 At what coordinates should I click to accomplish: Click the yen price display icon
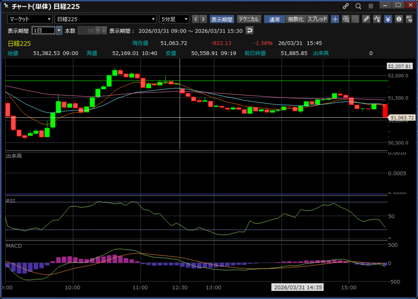point(388,19)
